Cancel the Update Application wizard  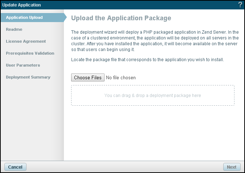click(x=15, y=167)
